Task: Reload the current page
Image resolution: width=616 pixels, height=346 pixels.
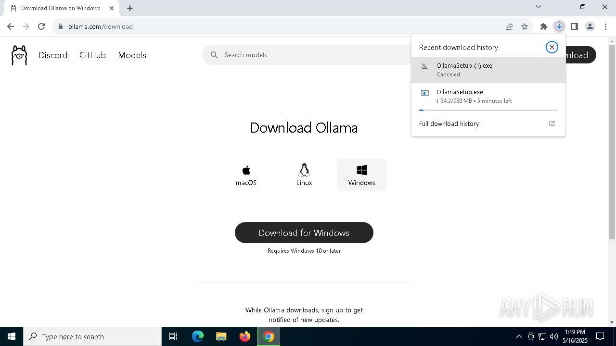Action: (x=41, y=26)
